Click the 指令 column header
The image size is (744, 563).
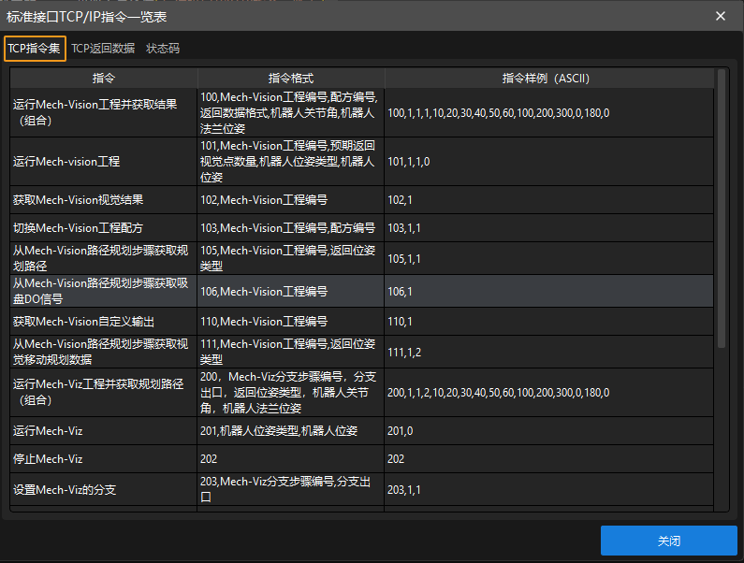coord(104,79)
